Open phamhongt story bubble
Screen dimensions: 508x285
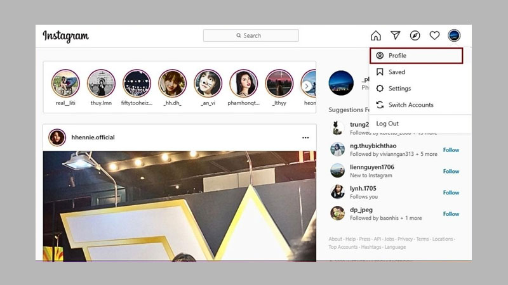(x=244, y=84)
